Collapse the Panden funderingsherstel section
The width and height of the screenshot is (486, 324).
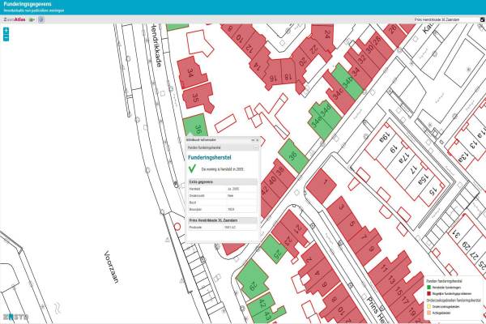[x=255, y=148]
